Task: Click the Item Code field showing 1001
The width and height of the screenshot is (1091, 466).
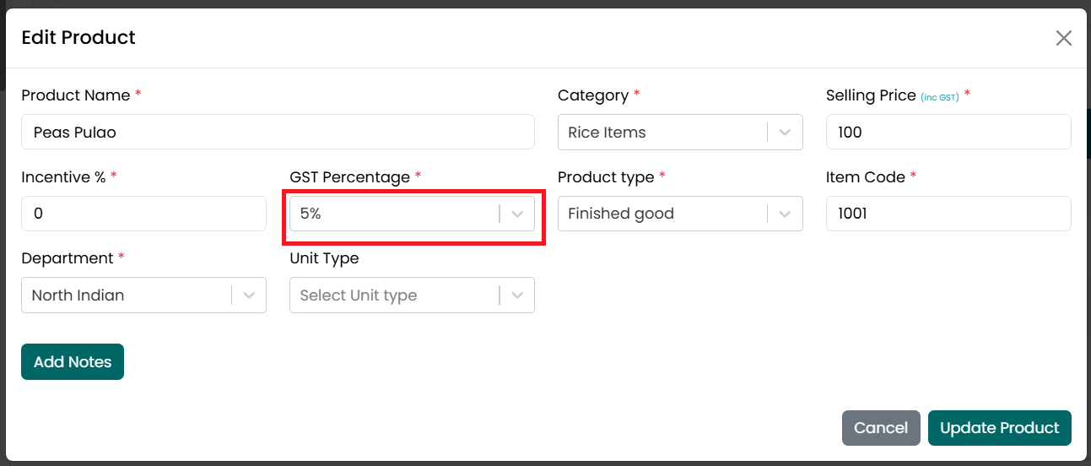Action: [x=948, y=214]
